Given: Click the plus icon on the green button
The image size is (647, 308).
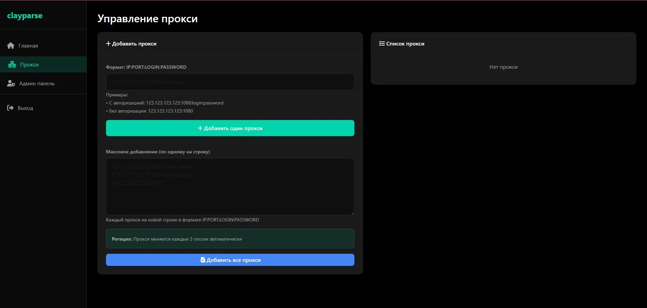Looking at the screenshot, I should click(x=200, y=128).
